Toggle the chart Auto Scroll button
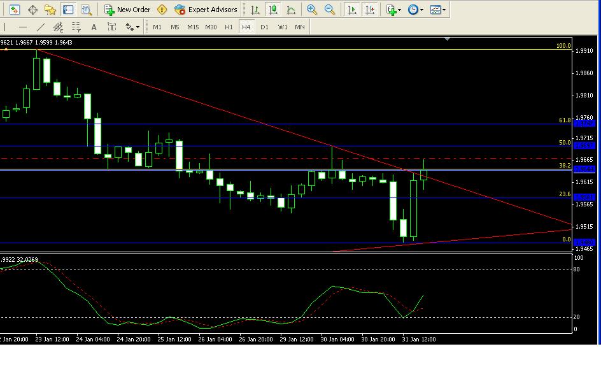The width and height of the screenshot is (601, 386). 351,10
